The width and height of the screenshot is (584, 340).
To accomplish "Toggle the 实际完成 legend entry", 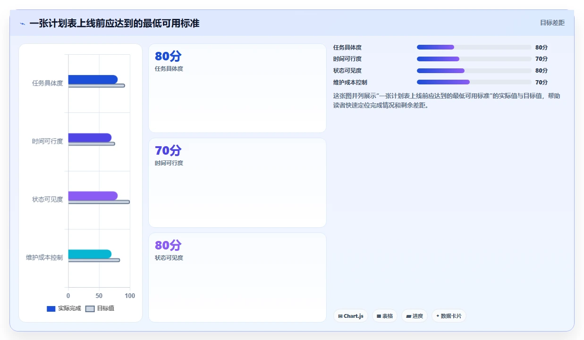I will pyautogui.click(x=64, y=308).
